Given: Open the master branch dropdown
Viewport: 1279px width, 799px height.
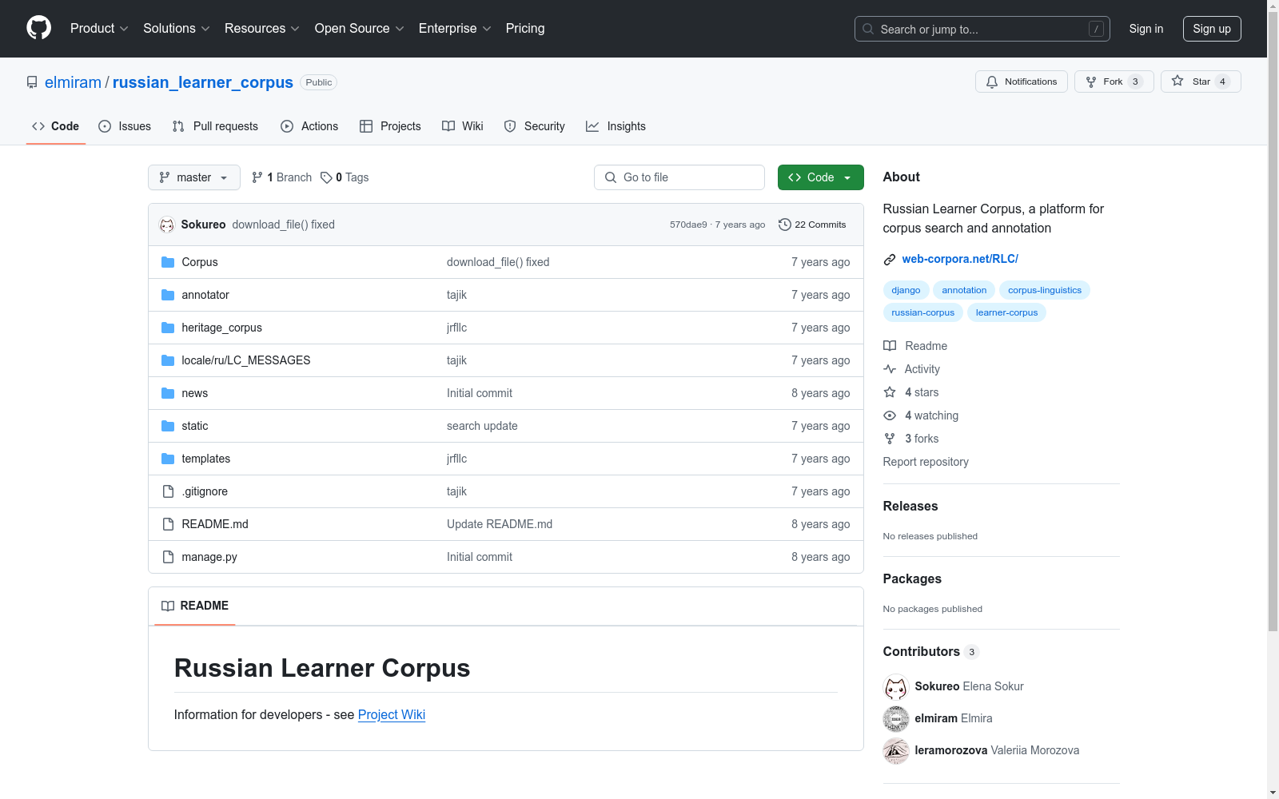Looking at the screenshot, I should point(194,177).
